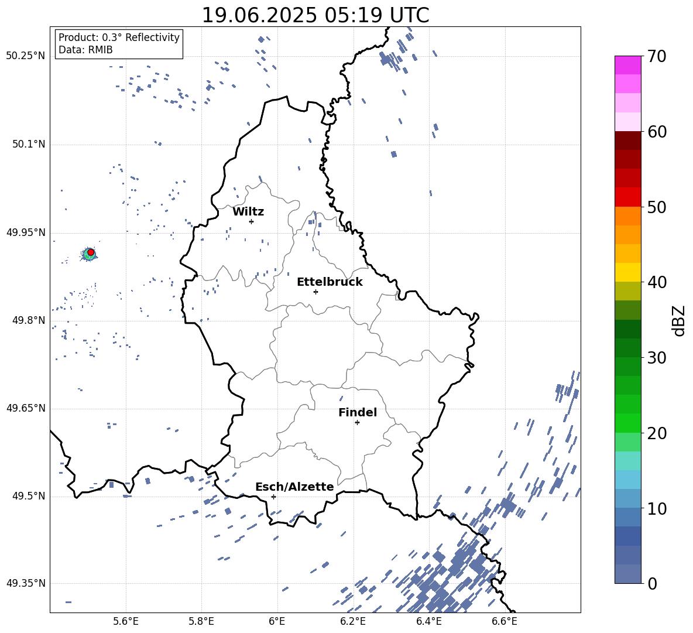Viewport: 693px width, 633px height.
Task: Click the olive colorbar segment below 40
Action: coord(627,291)
